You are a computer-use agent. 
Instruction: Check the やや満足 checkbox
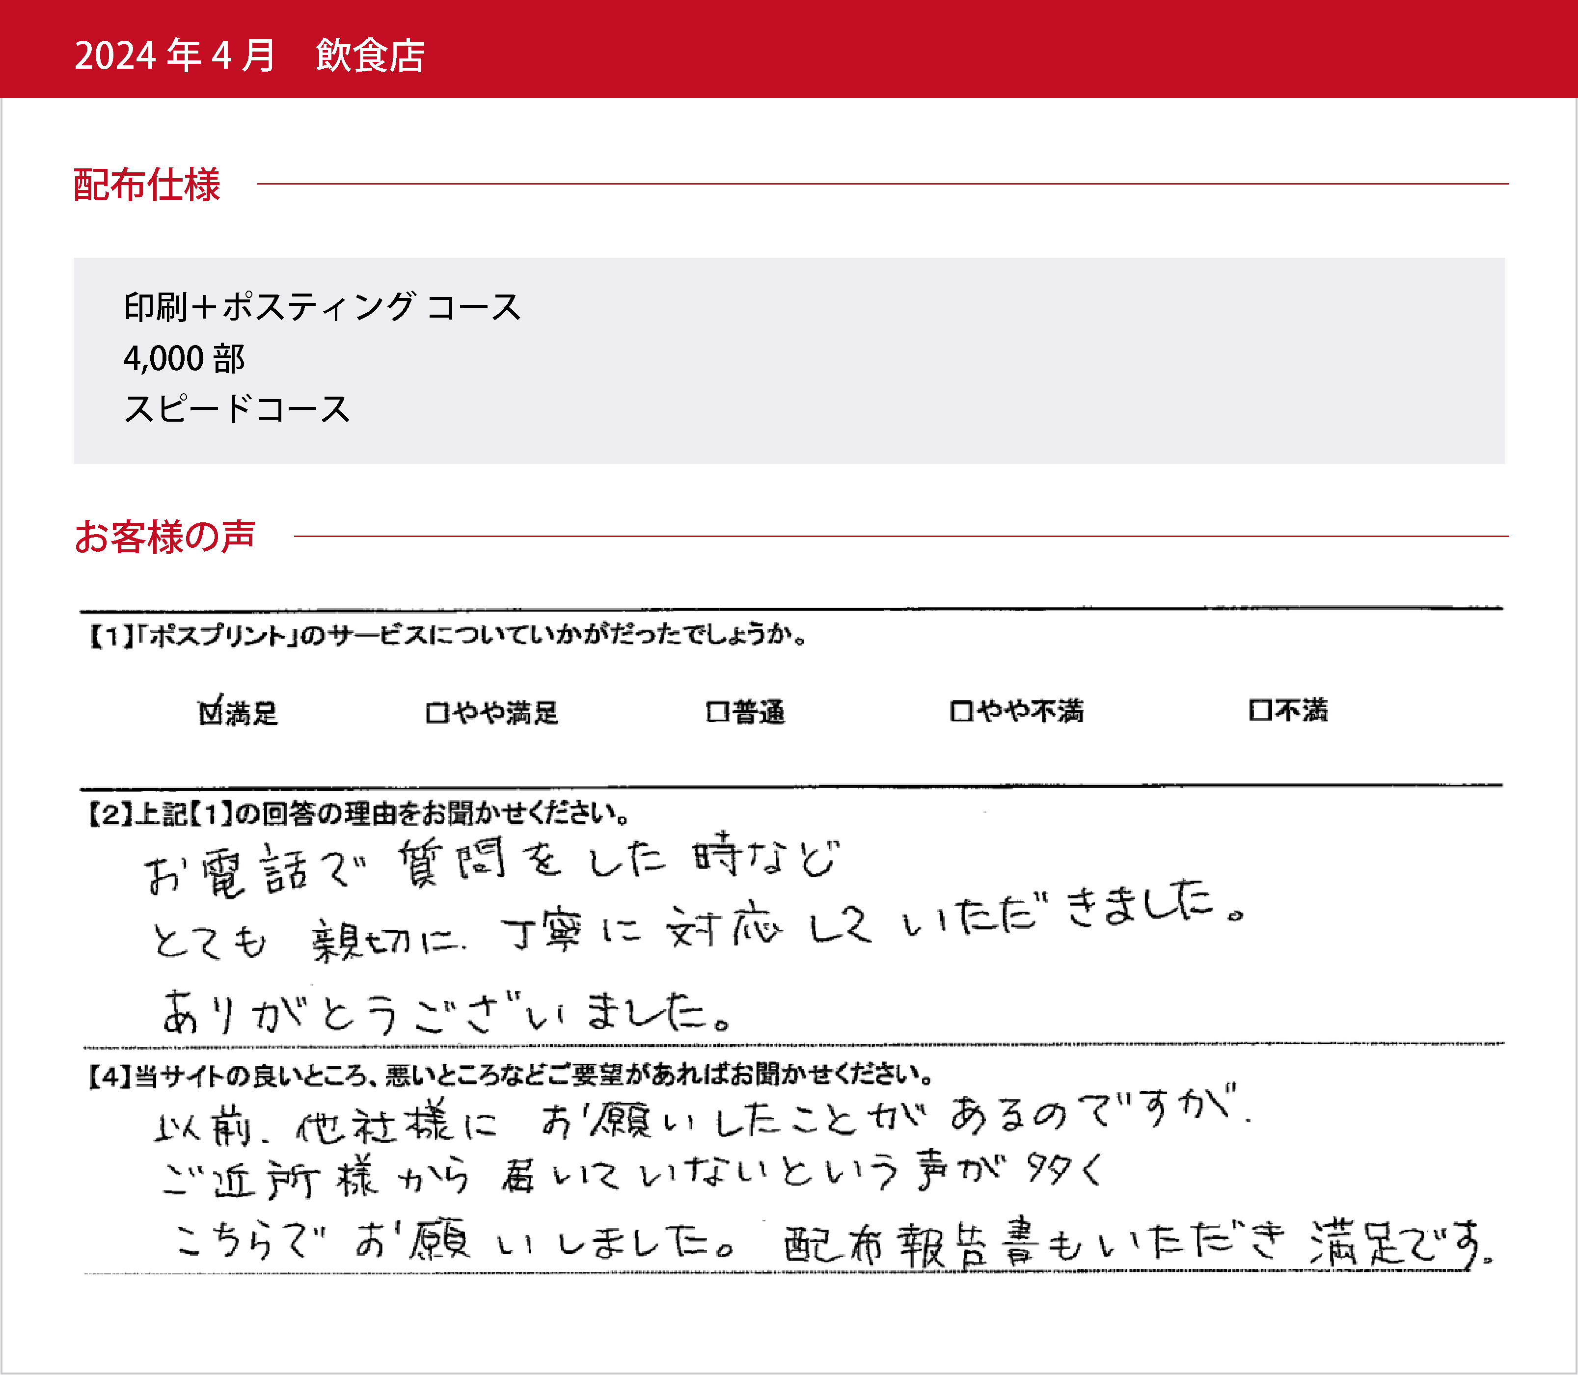pyautogui.click(x=437, y=713)
